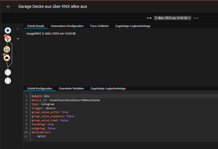Open the Automations-Konfiguration tab
This screenshot has height=149, width=218.
[x=67, y=26]
